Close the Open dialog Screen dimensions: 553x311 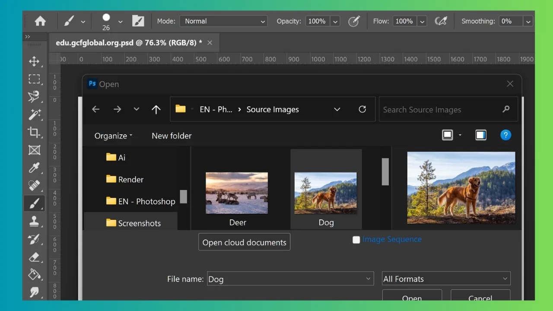(x=510, y=84)
